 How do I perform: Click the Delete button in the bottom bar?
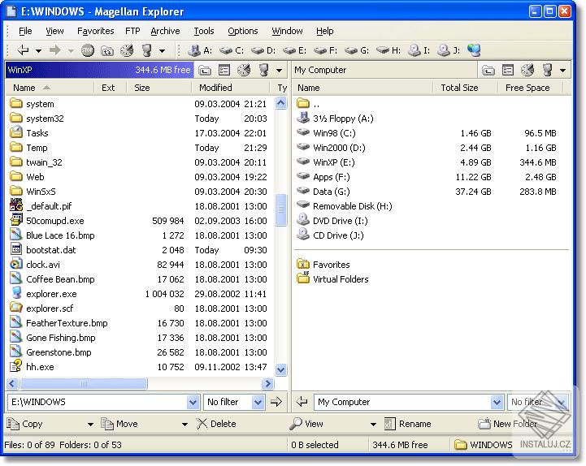[x=216, y=424]
